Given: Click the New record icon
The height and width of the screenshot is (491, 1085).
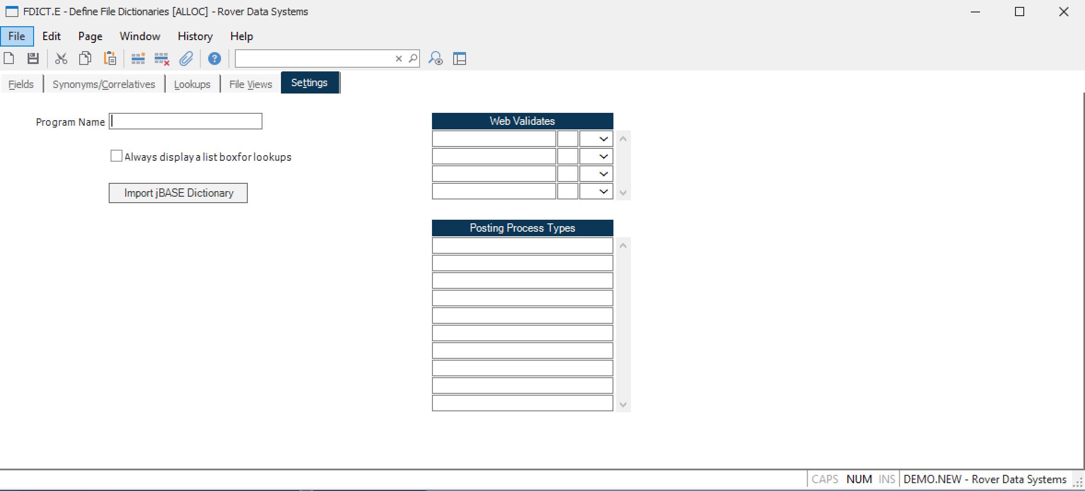Looking at the screenshot, I should coord(9,58).
